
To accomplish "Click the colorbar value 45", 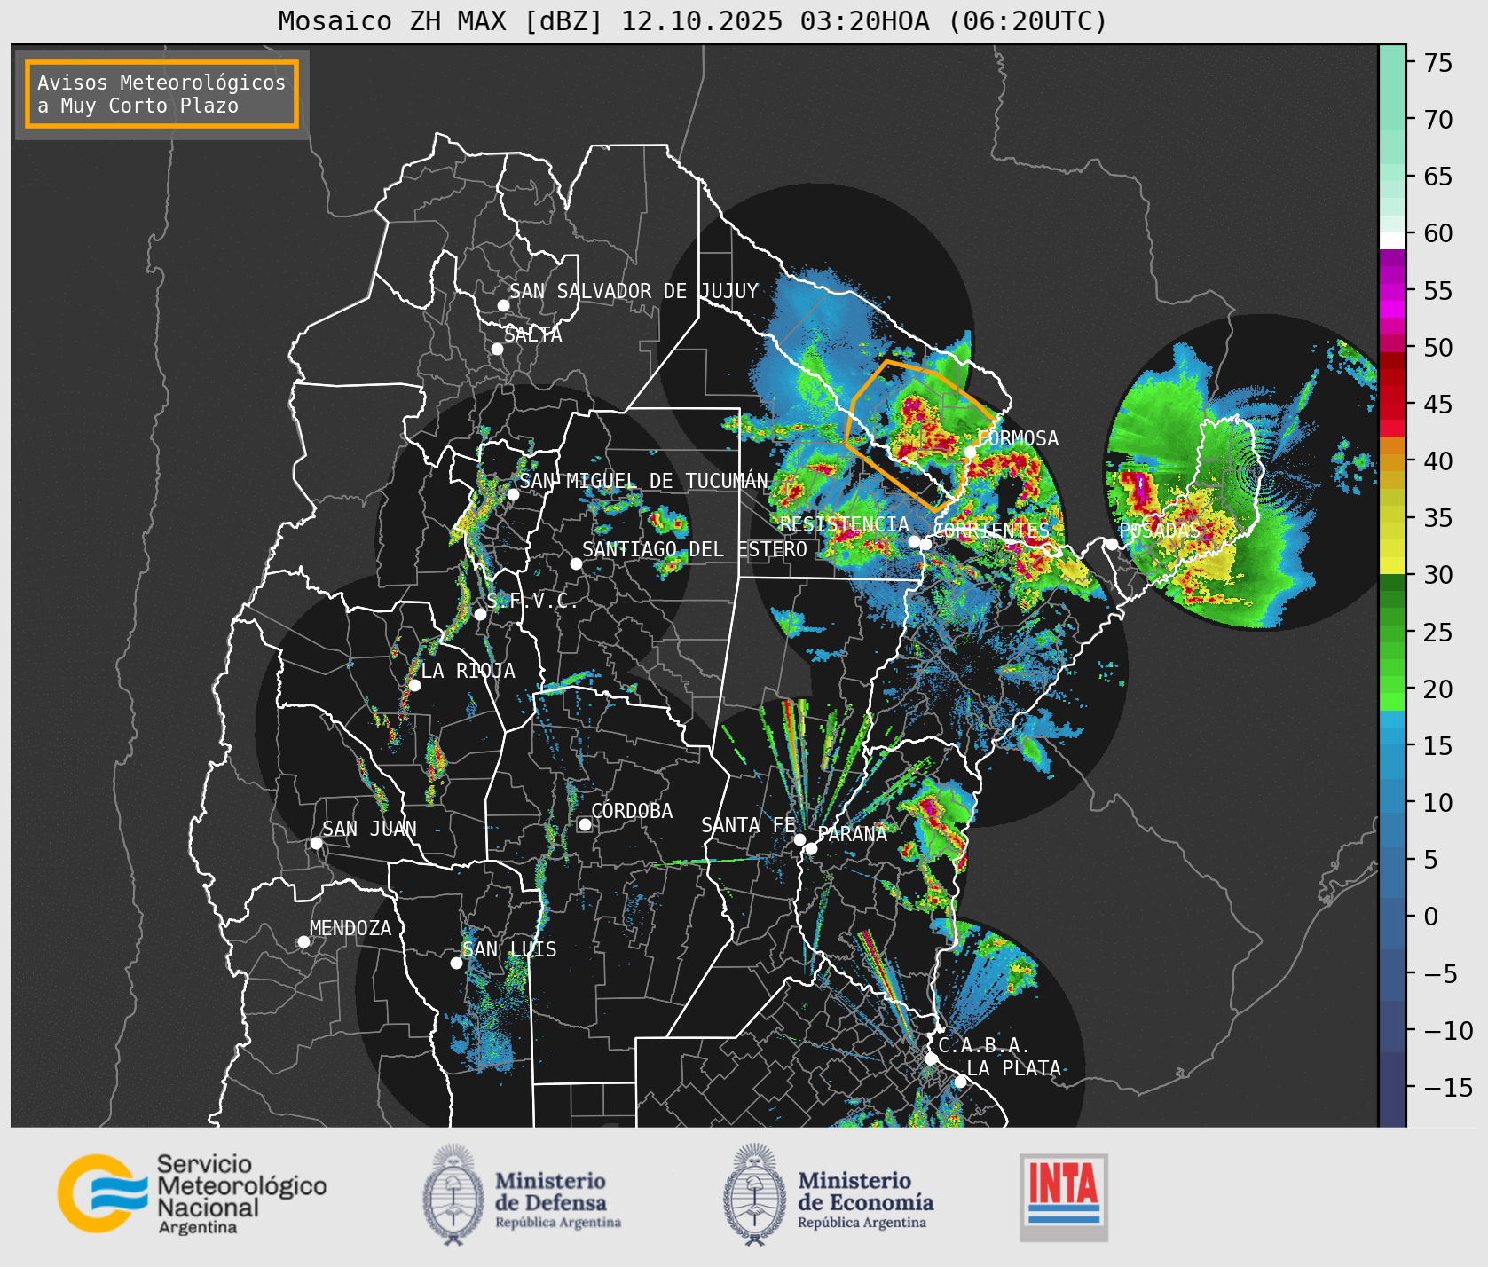I will click(1438, 404).
